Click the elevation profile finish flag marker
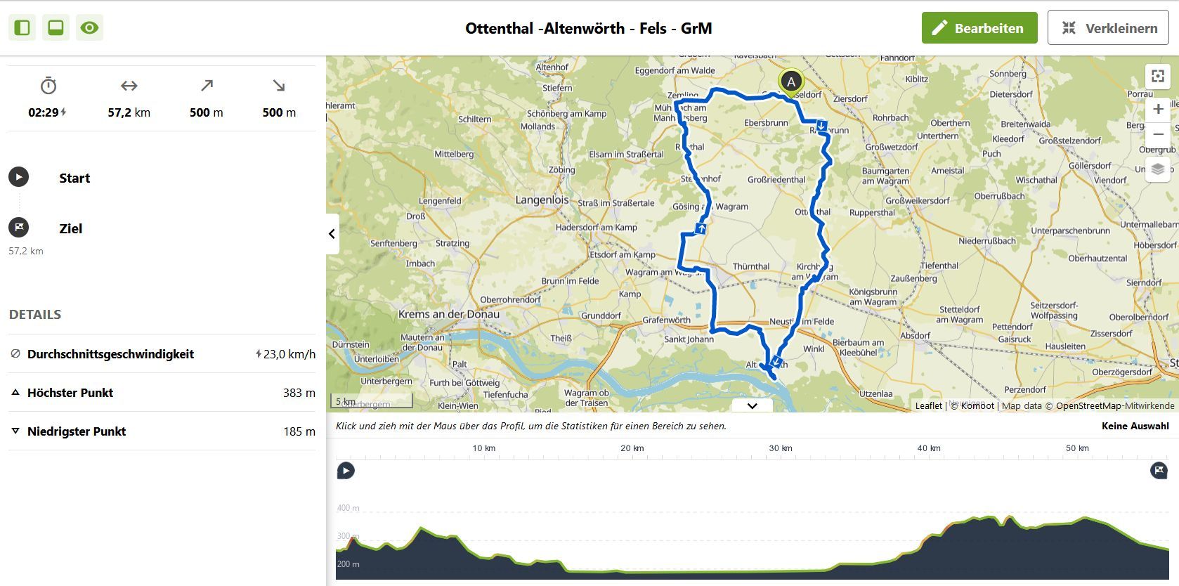The height and width of the screenshot is (586, 1179). tap(1159, 471)
